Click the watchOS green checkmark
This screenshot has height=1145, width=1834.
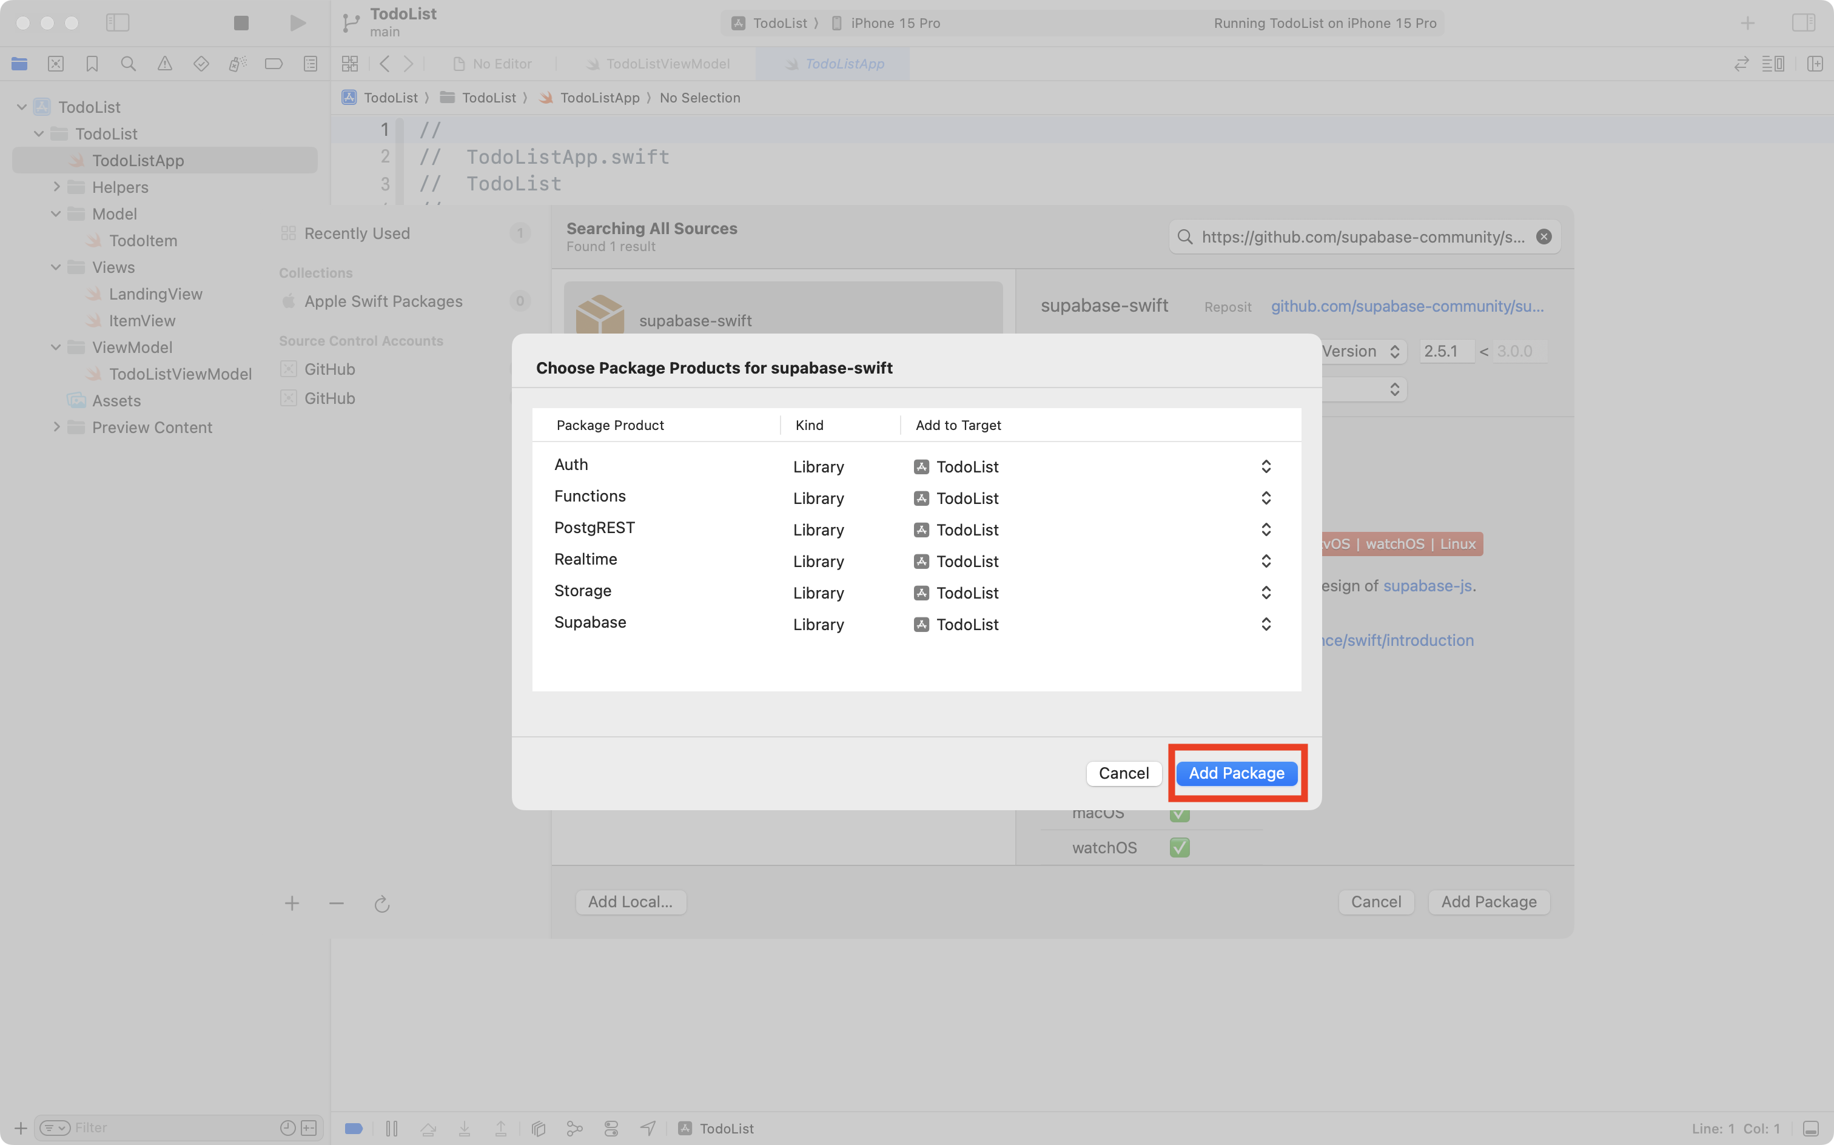(x=1179, y=847)
